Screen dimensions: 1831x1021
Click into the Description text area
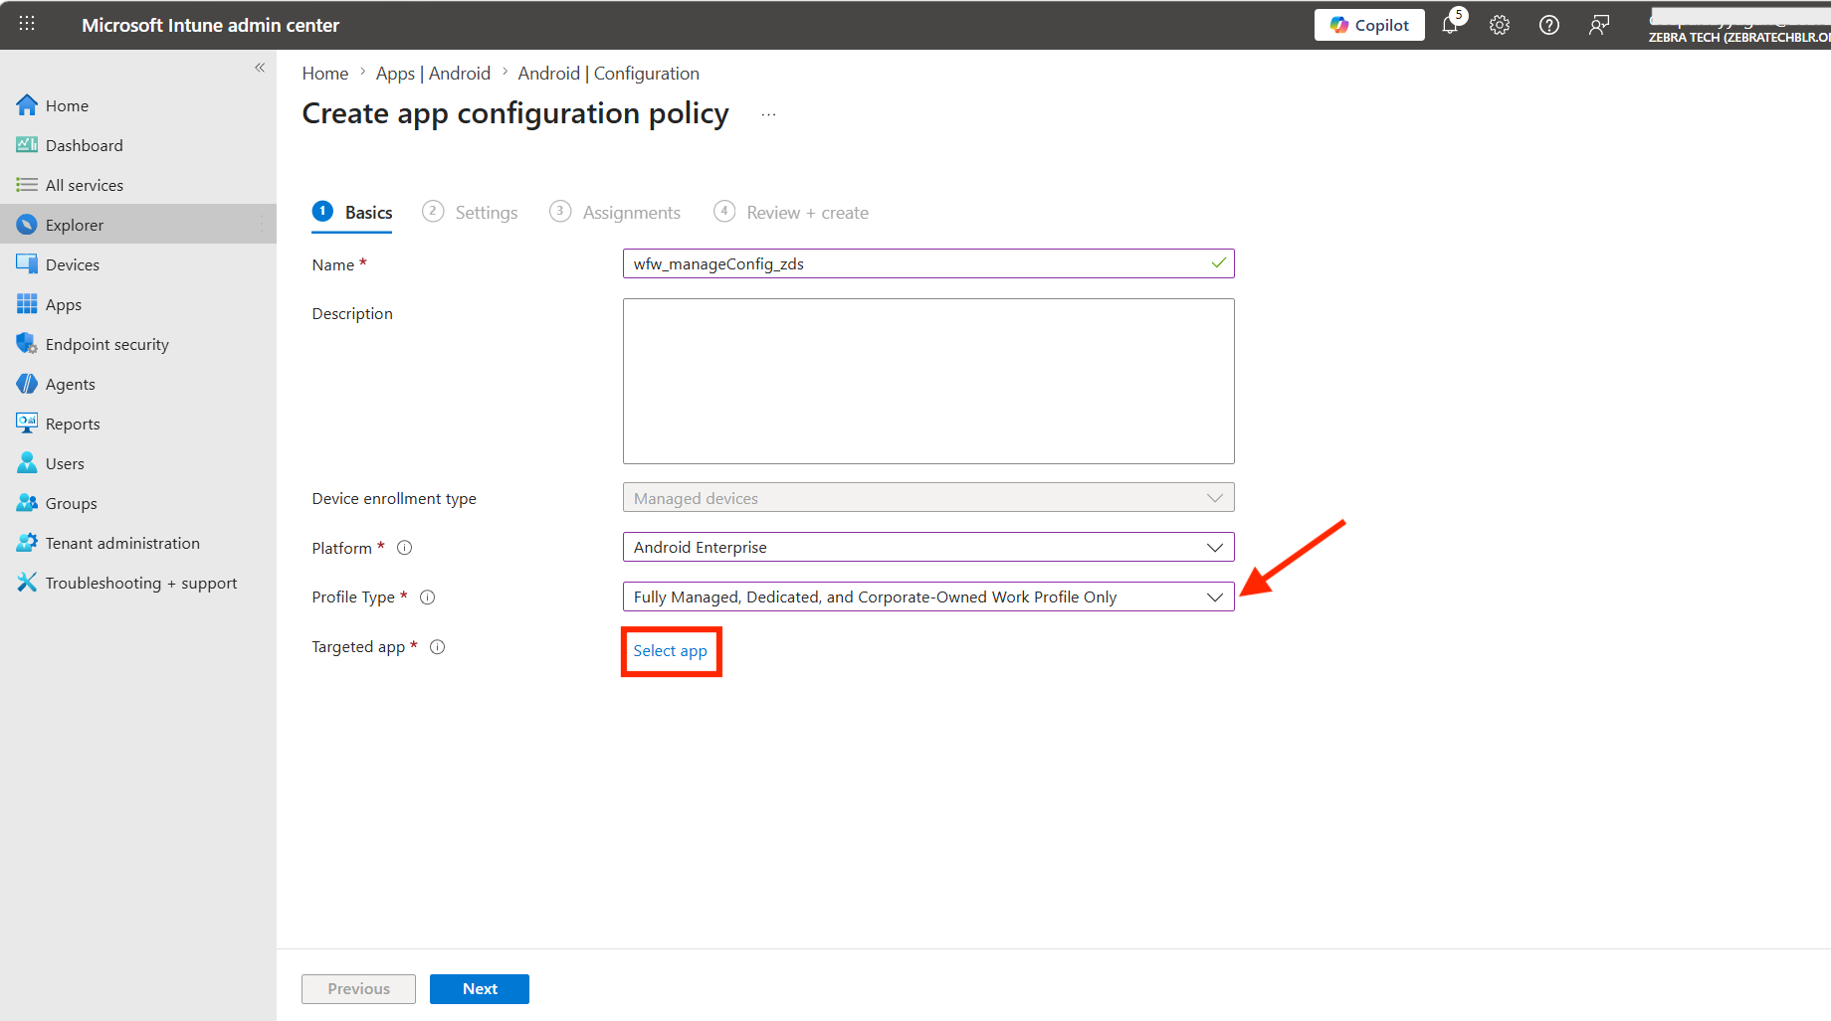pos(928,381)
